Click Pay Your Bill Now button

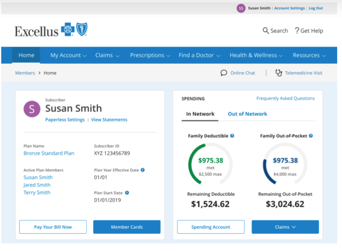tap(53, 227)
